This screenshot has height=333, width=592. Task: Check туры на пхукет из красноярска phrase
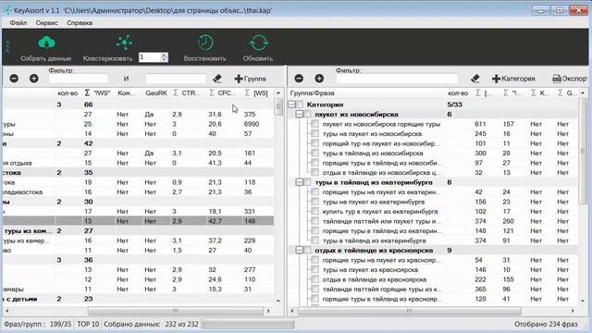(314, 269)
